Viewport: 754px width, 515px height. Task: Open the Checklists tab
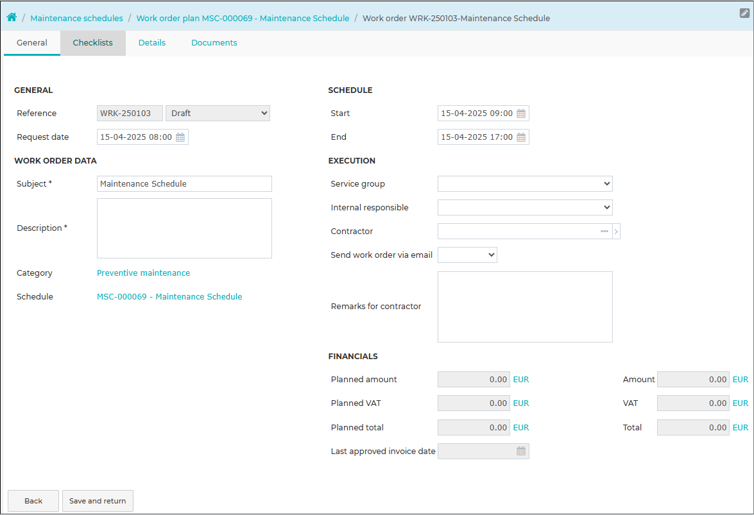[x=93, y=43]
